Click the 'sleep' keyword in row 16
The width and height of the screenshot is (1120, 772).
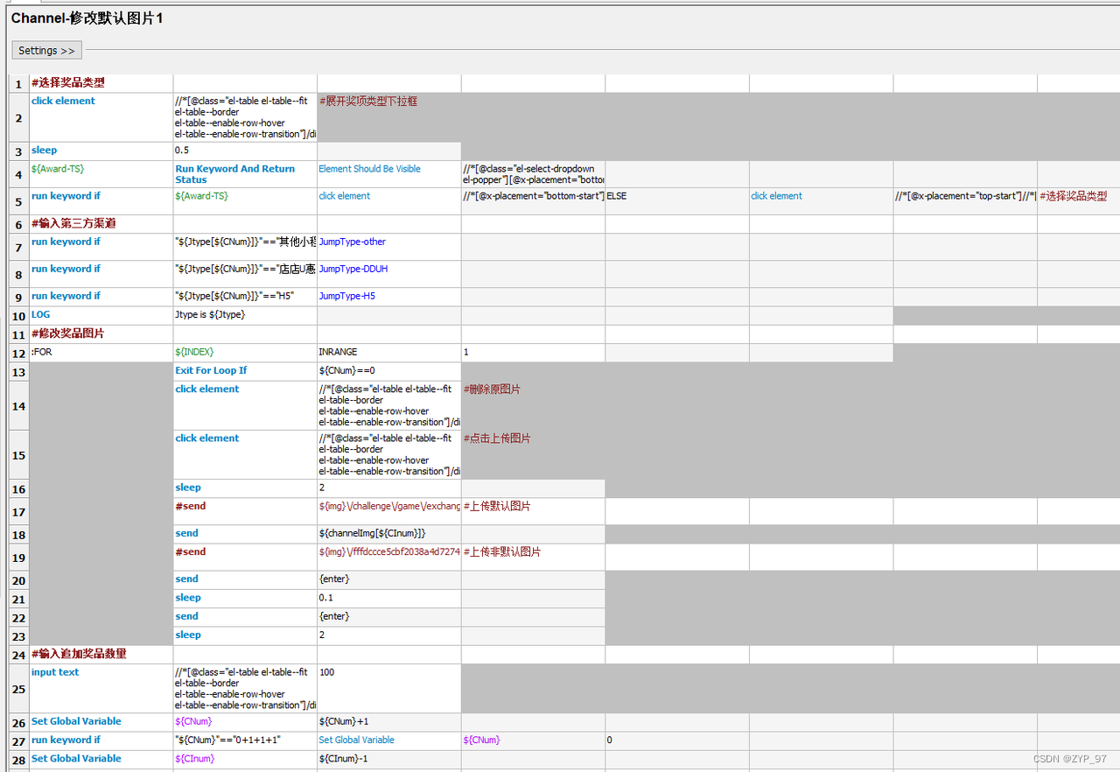click(x=245, y=488)
